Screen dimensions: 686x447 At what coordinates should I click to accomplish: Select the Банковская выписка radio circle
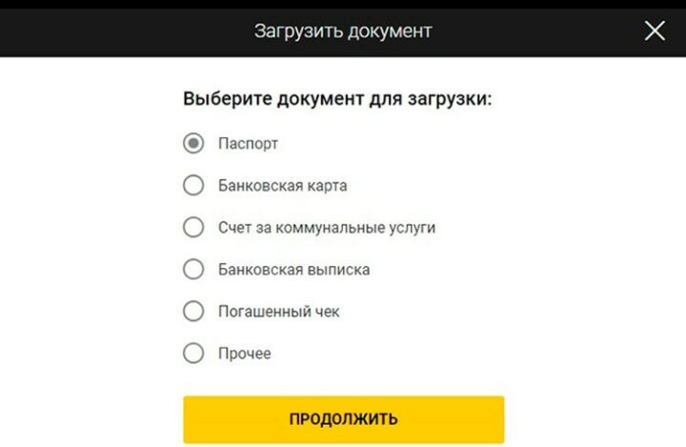(x=193, y=270)
